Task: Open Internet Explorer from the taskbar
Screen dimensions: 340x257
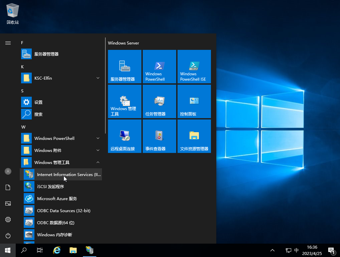Action: tap(57, 250)
